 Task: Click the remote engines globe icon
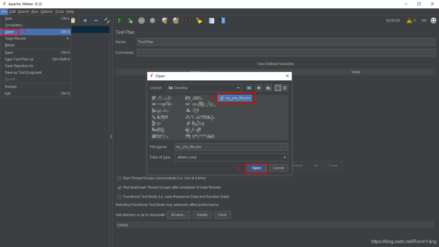click(x=434, y=21)
